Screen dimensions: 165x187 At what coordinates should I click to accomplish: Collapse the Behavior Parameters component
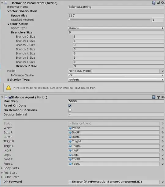click(x=2, y=3)
